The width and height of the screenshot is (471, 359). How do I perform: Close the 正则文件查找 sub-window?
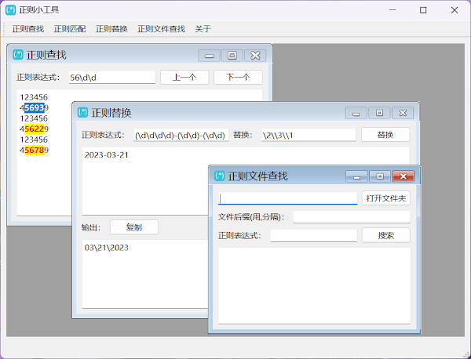tap(403, 176)
